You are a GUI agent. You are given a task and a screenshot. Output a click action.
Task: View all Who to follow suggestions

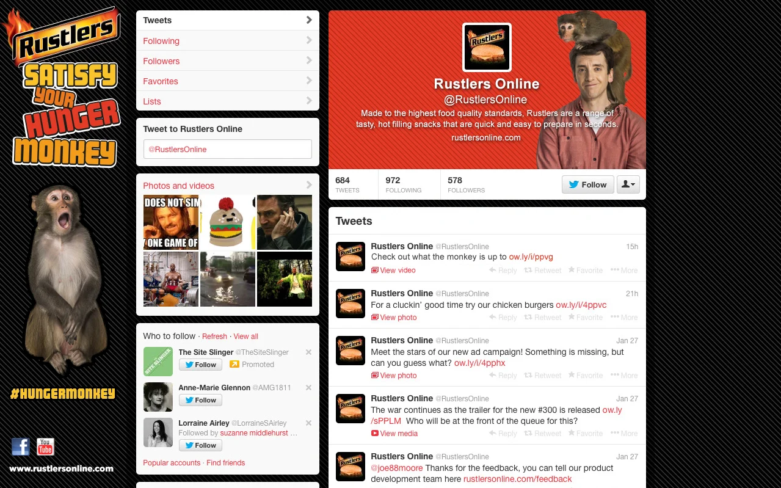click(245, 337)
